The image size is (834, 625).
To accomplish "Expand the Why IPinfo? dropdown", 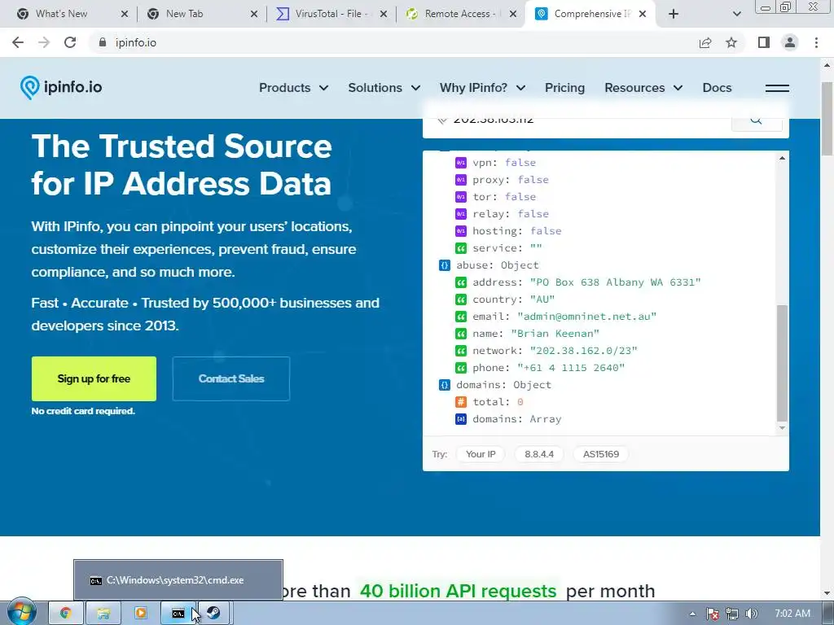I will click(482, 88).
